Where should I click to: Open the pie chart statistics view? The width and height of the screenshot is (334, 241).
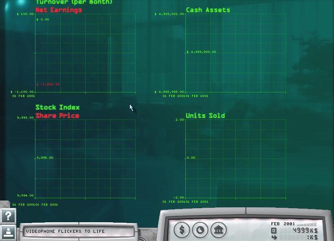pos(200,229)
